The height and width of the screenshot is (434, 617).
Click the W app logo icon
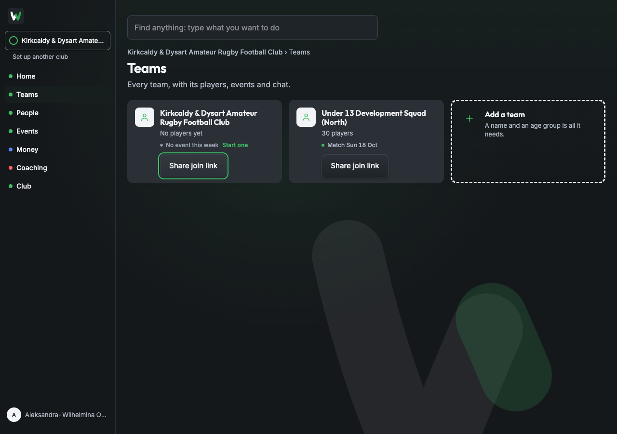[16, 16]
